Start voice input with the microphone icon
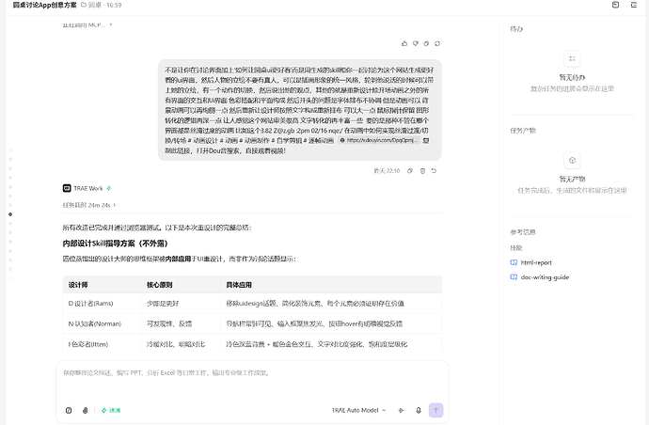 point(419,410)
